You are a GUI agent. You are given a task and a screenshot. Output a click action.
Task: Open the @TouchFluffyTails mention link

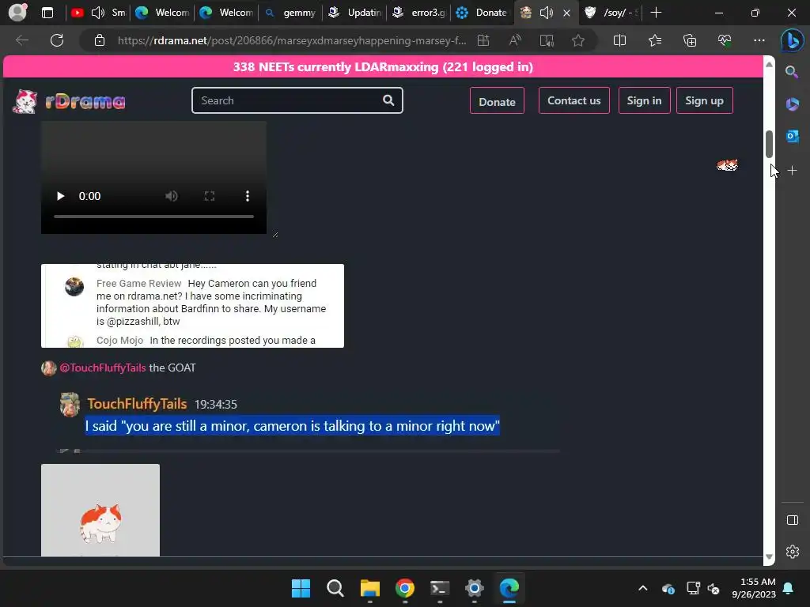pos(103,368)
